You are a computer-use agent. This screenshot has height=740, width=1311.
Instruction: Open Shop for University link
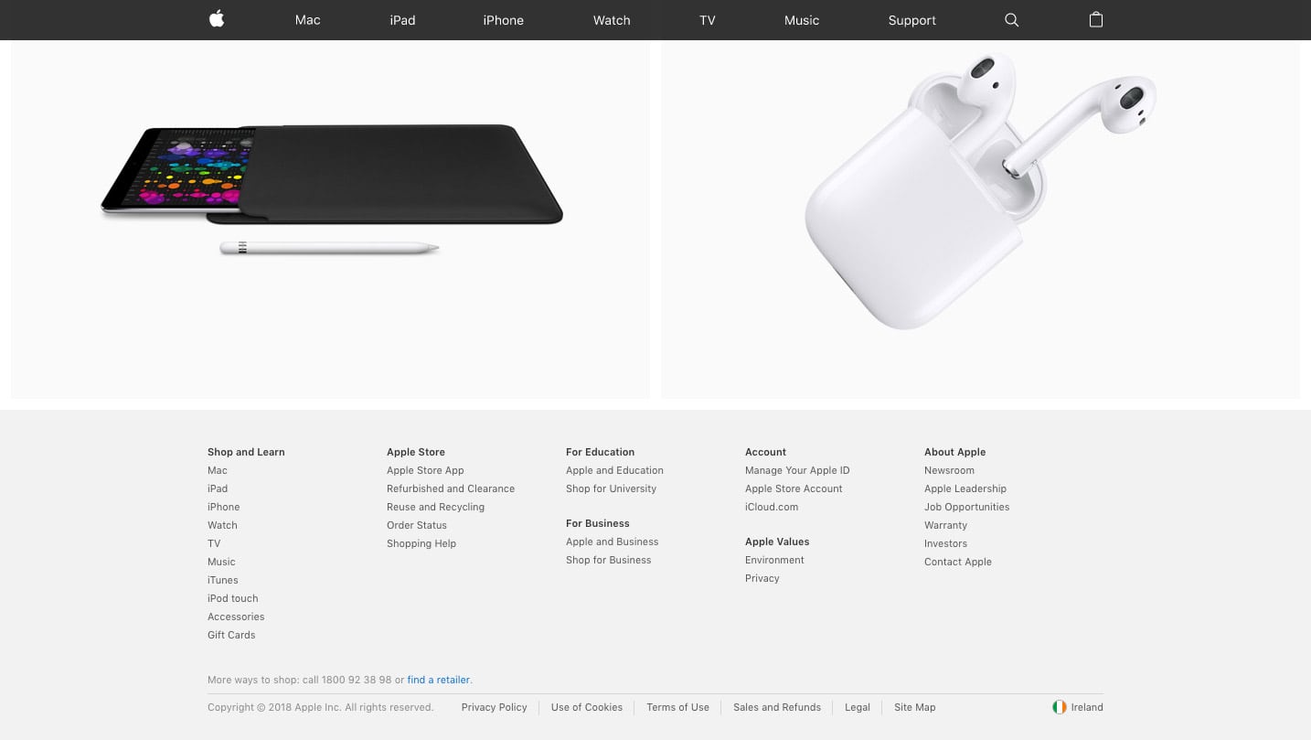[x=611, y=488]
